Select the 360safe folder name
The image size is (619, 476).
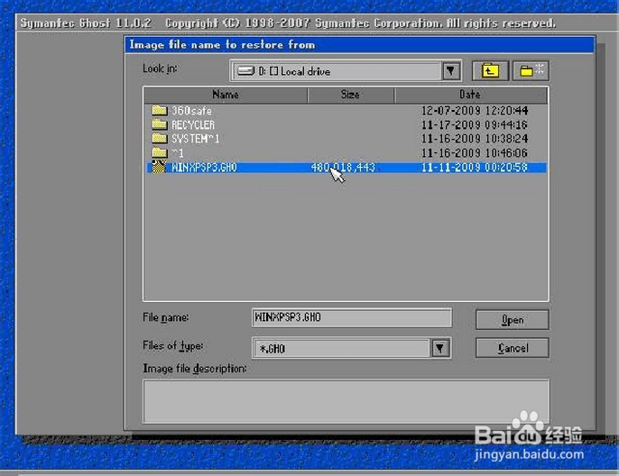[x=191, y=111]
